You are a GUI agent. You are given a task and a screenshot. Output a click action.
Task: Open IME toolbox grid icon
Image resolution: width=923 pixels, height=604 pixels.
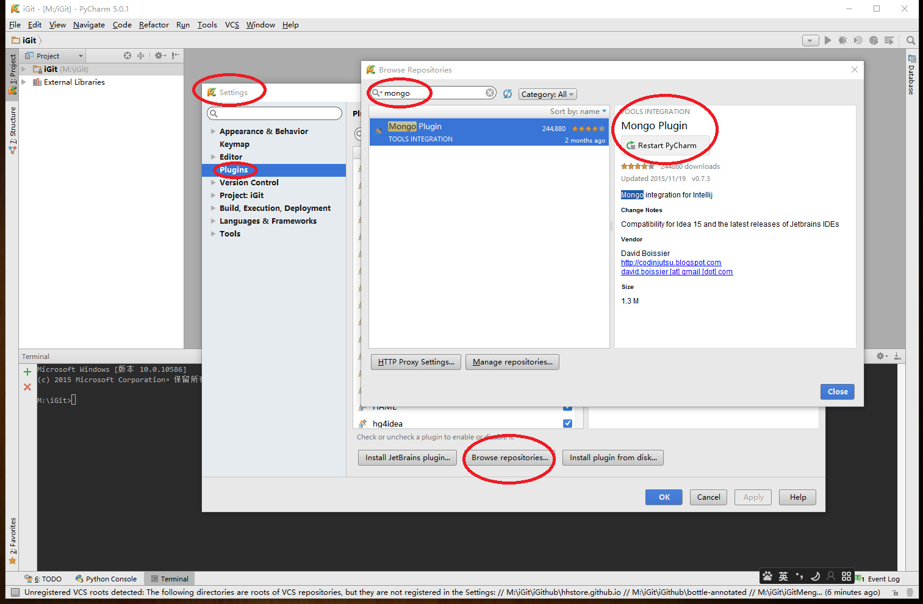pos(846,576)
